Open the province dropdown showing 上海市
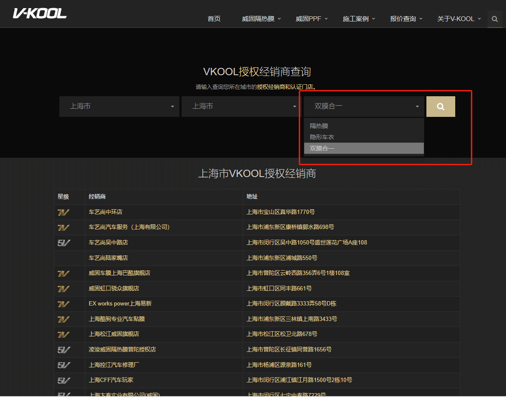506x397 pixels. point(119,107)
